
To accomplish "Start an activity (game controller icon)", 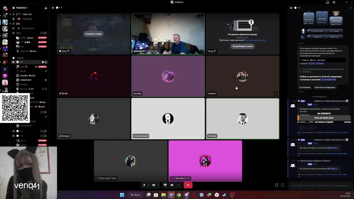I will pyautogui.click(x=172, y=185).
